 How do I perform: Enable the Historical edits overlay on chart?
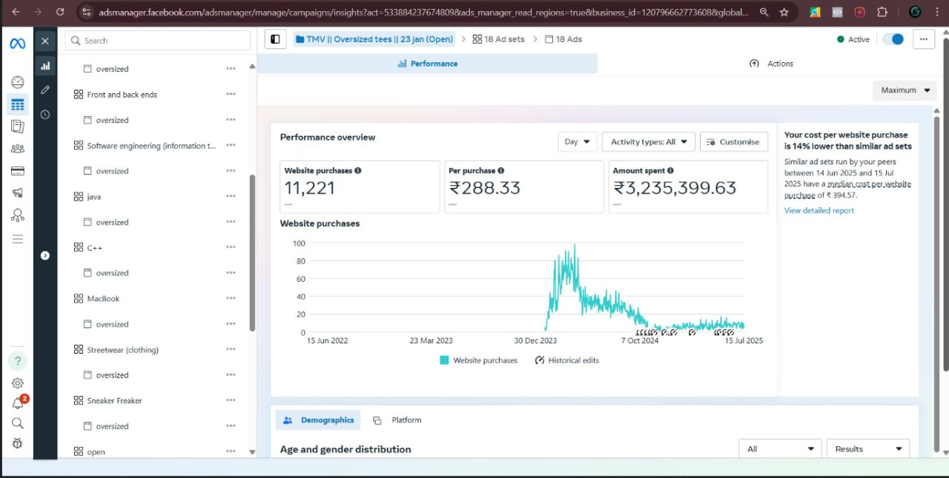click(566, 360)
